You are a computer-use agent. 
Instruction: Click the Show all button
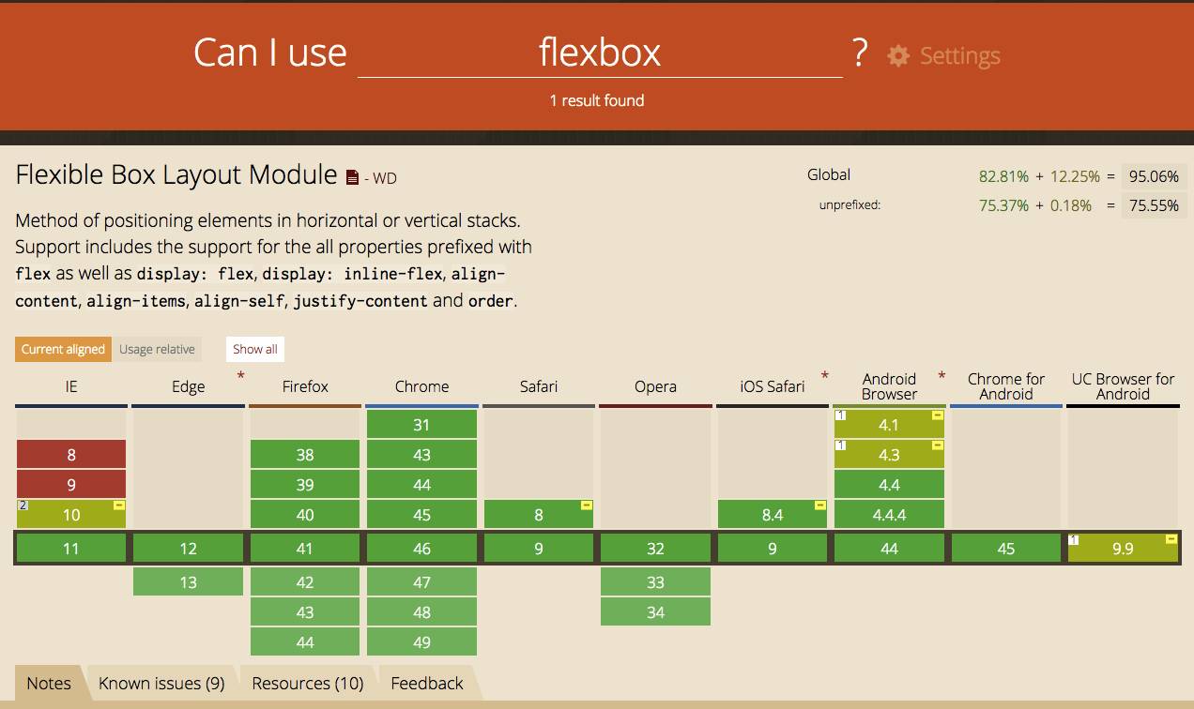(x=255, y=349)
